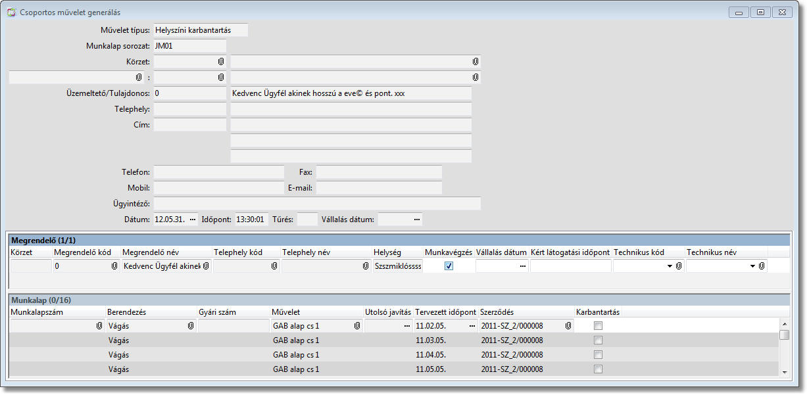The width and height of the screenshot is (807, 395).
Task: Click the Művelet típus field
Action: click(201, 30)
